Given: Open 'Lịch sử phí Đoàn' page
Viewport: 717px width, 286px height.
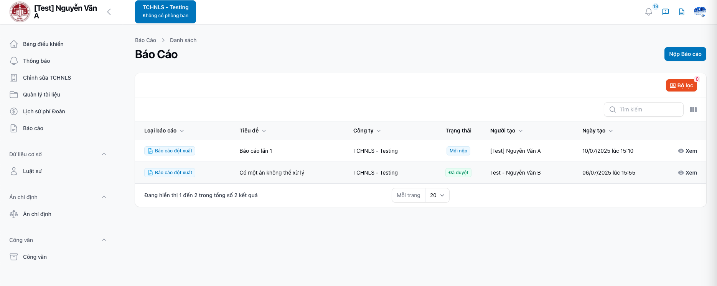Looking at the screenshot, I should [x=44, y=111].
